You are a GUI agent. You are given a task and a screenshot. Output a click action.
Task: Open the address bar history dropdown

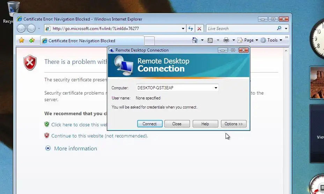click(183, 29)
